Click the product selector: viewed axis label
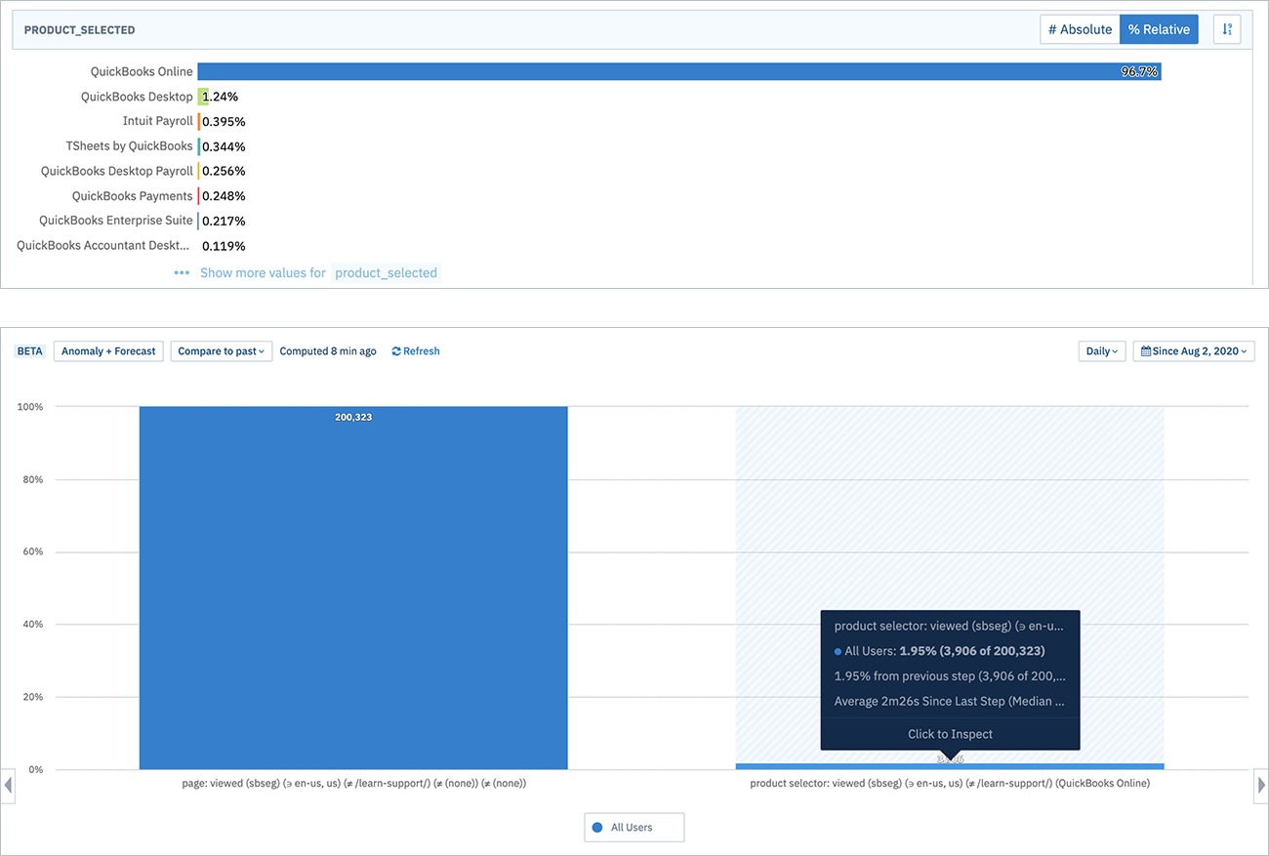Screen dimensions: 1269x856 (x=950, y=783)
